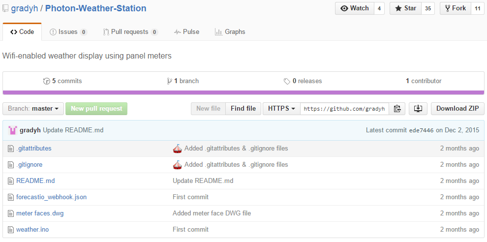Image resolution: width=487 pixels, height=242 pixels.
Task: Click the tag icon beside 0 releases
Action: point(287,81)
